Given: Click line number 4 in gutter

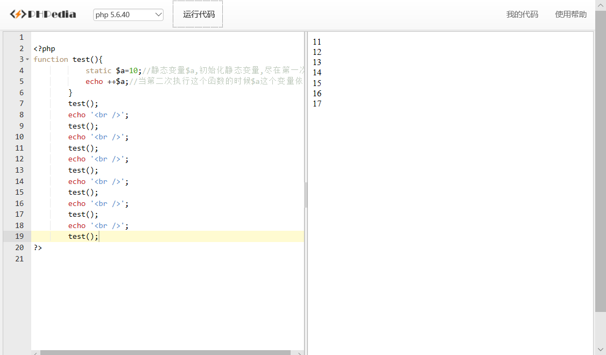Looking at the screenshot, I should 22,70.
